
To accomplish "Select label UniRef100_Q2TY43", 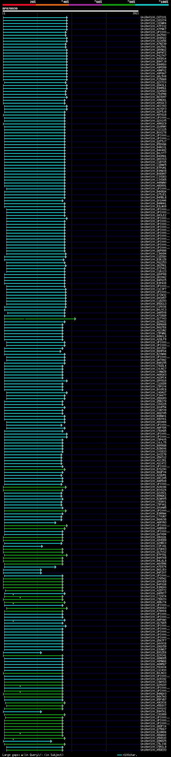I will click(153, 318).
